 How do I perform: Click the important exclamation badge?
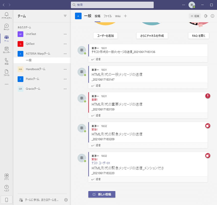(208, 96)
